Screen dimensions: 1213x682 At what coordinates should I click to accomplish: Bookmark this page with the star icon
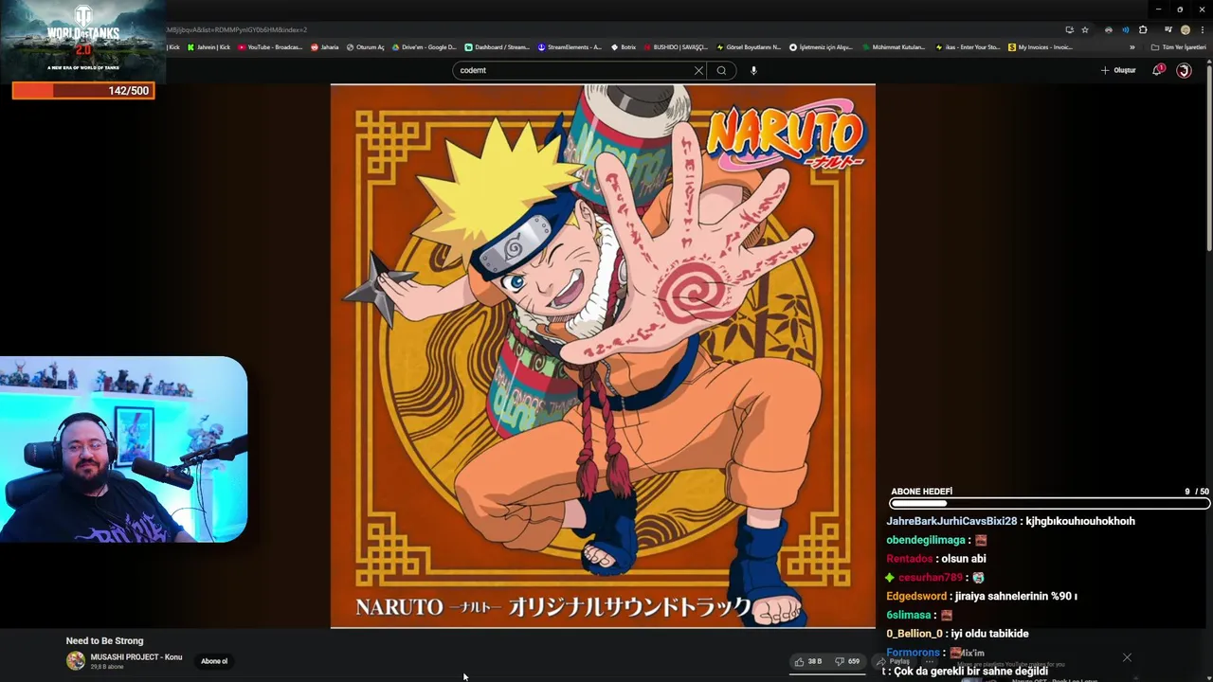coord(1085,29)
